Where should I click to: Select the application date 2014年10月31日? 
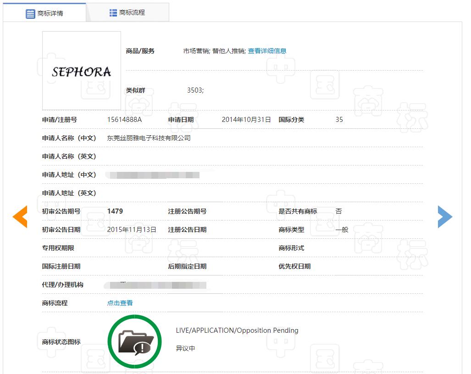(x=246, y=120)
